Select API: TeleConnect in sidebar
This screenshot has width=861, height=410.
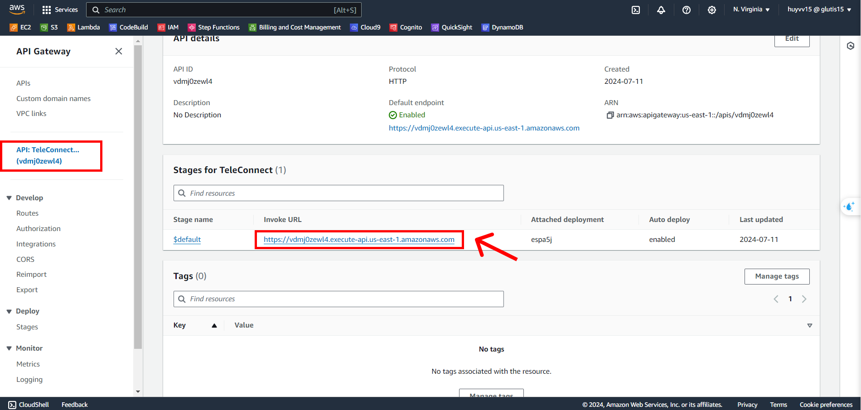(x=48, y=155)
